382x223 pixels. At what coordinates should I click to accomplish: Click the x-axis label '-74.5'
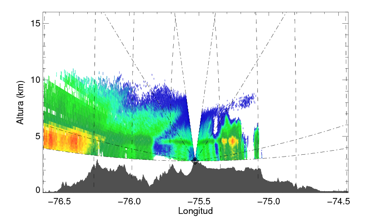[x=339, y=202]
